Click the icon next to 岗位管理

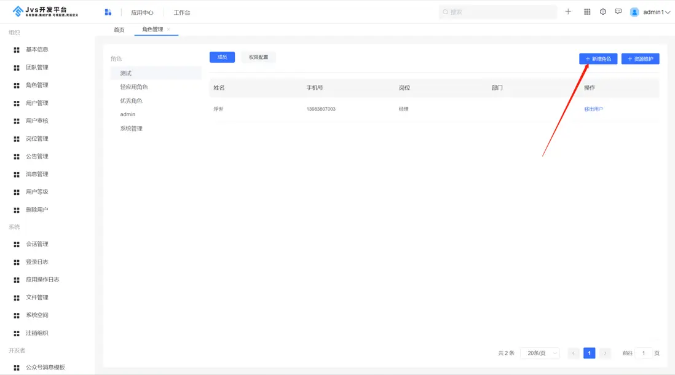17,139
